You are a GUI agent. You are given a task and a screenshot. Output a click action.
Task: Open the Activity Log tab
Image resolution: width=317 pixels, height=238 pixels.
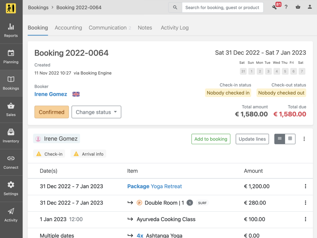coord(175,28)
